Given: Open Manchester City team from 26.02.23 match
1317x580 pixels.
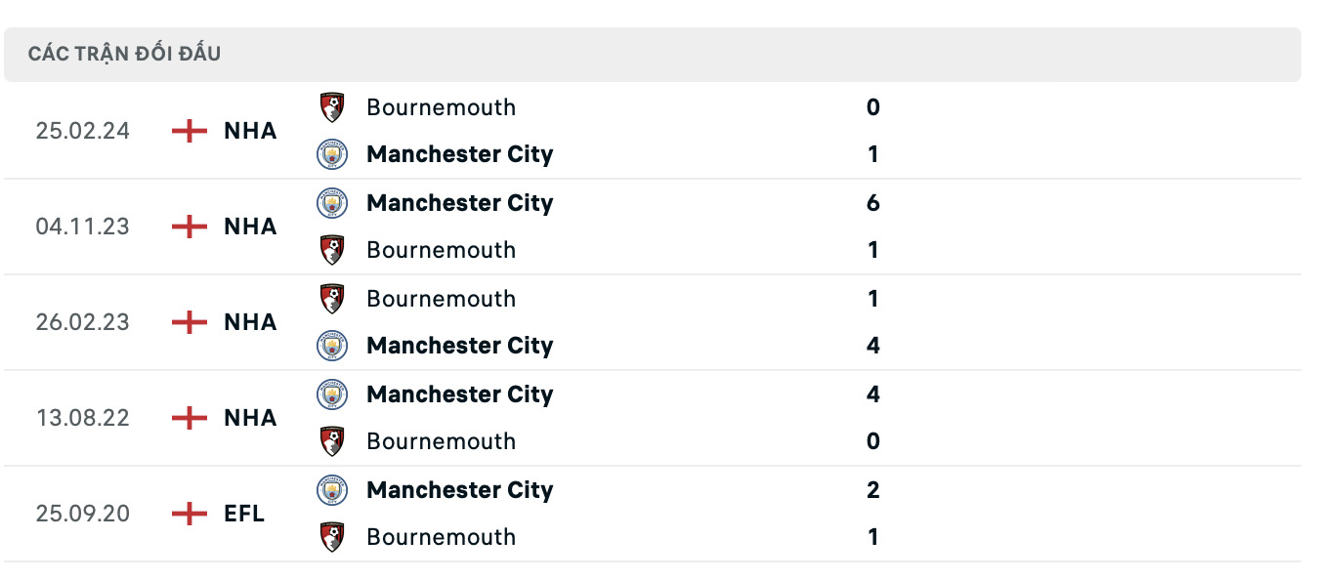Looking at the screenshot, I should click(x=459, y=346).
